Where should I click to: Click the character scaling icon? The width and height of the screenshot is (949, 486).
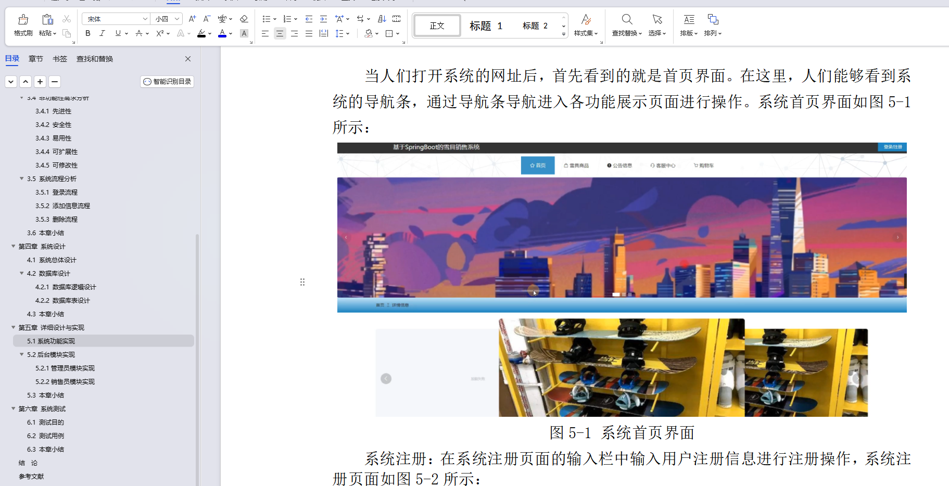click(339, 19)
